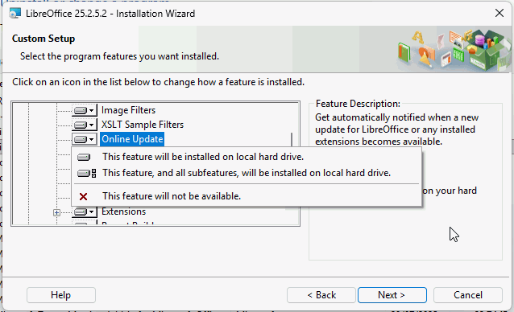Choose 'This feature will be installed on local hard drive'
Screen dimensions: 514x312
point(247,157)
